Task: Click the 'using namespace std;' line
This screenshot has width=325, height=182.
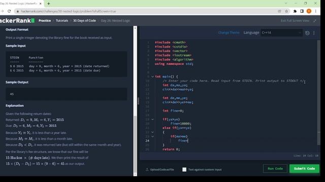Action: click(174, 64)
